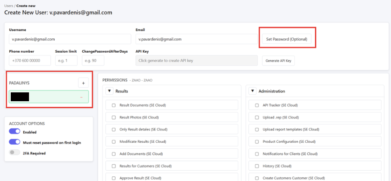The height and width of the screenshot is (181, 391).
Task: Click the PERMISSIONS heading text
Action: (115, 80)
